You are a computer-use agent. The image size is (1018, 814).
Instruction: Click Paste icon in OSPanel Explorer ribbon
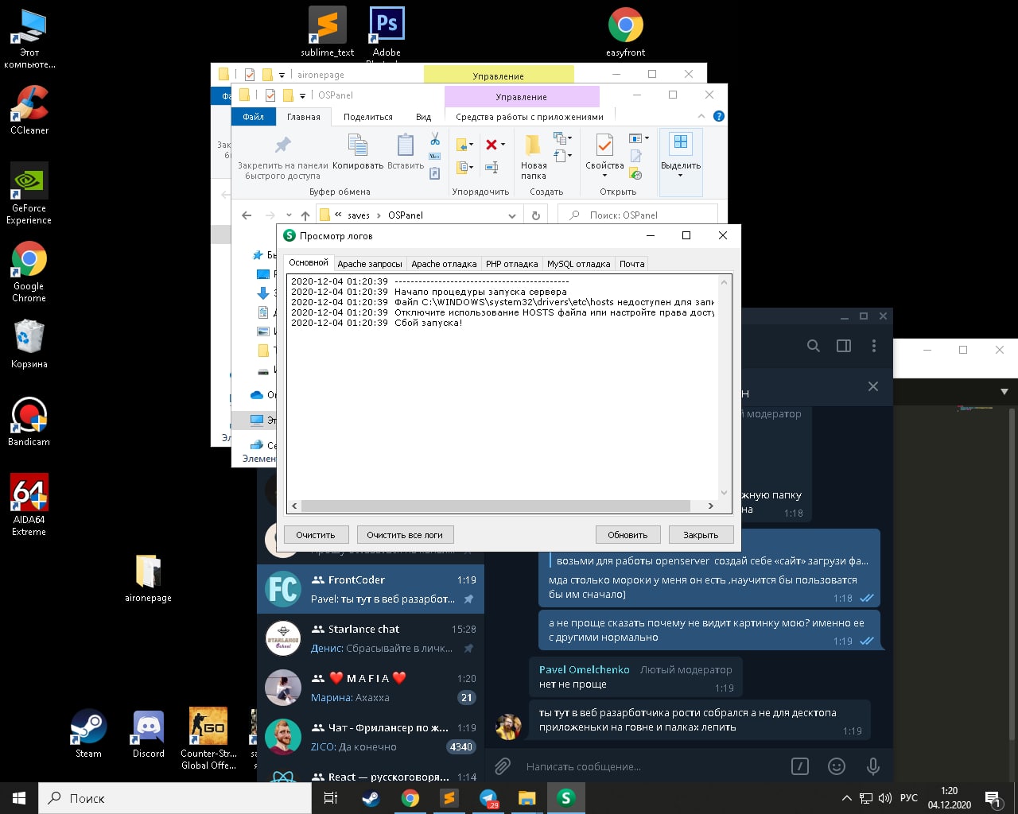[x=406, y=145]
